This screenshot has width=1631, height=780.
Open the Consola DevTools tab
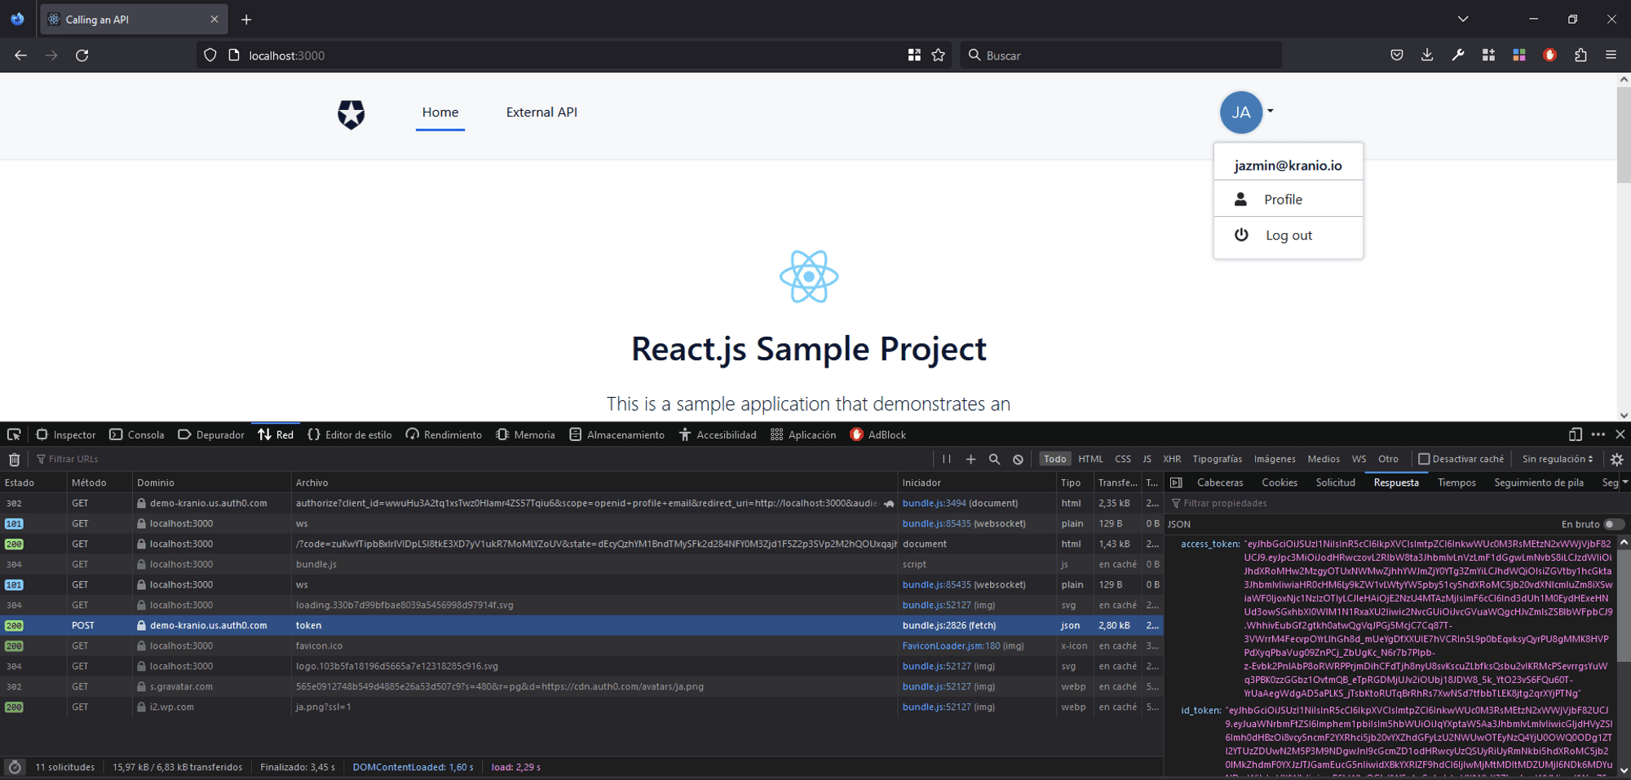click(137, 434)
